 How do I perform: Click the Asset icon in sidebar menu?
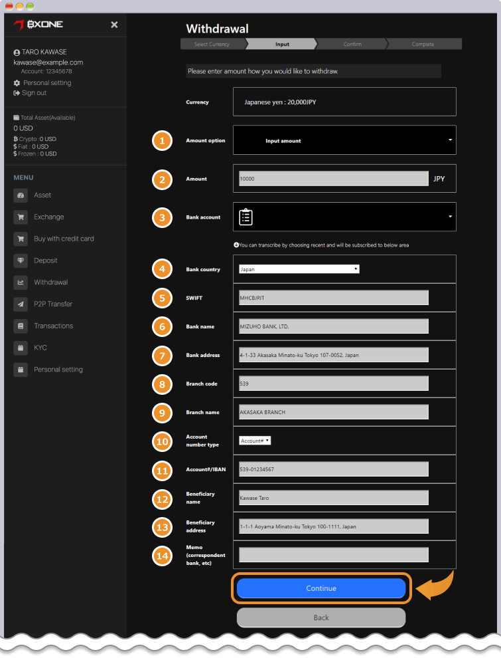click(x=21, y=195)
